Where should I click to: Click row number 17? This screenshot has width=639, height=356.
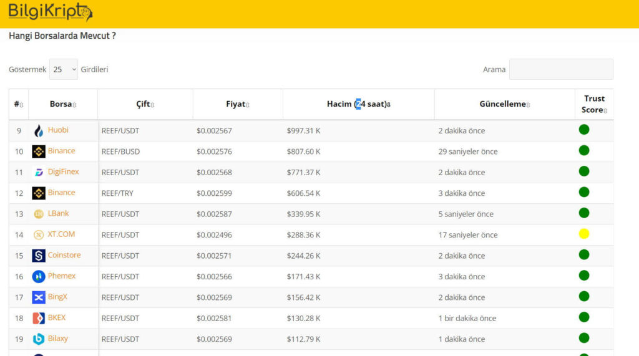(x=19, y=297)
